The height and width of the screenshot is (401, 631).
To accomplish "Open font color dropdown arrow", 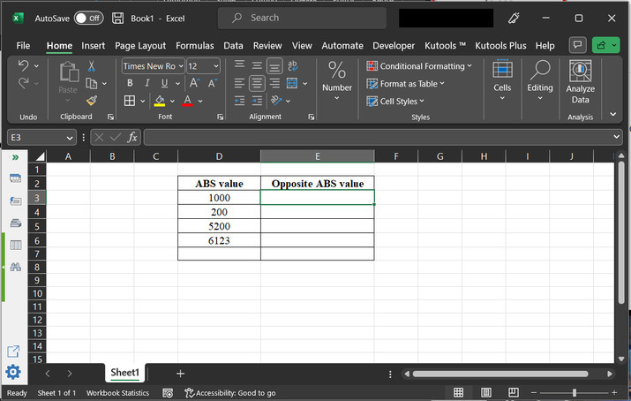I will coord(200,101).
